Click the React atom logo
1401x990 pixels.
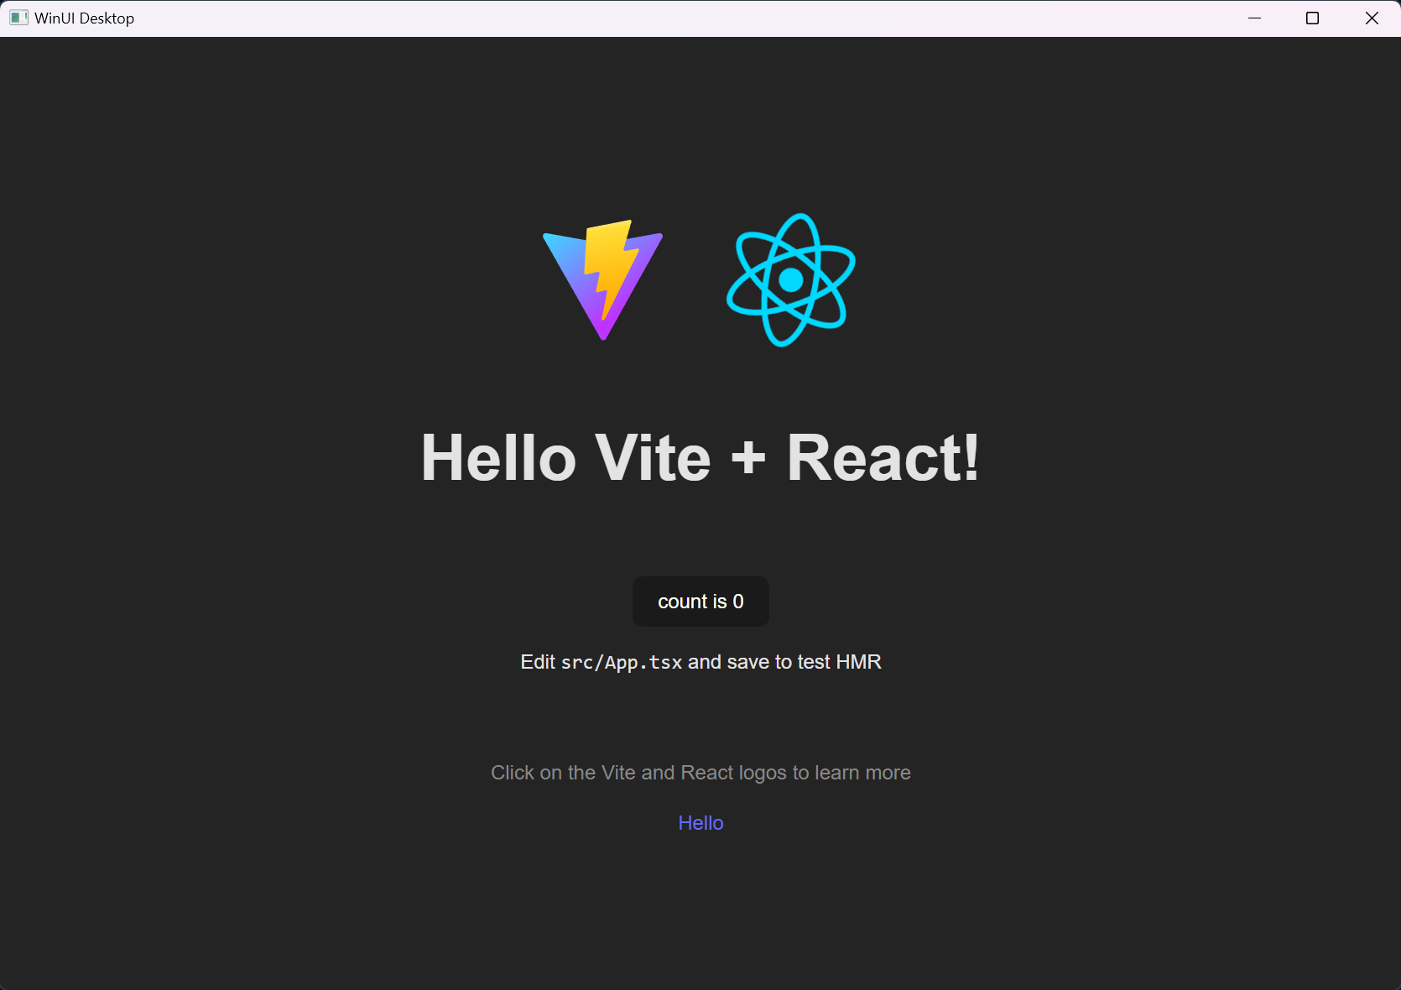pos(790,280)
